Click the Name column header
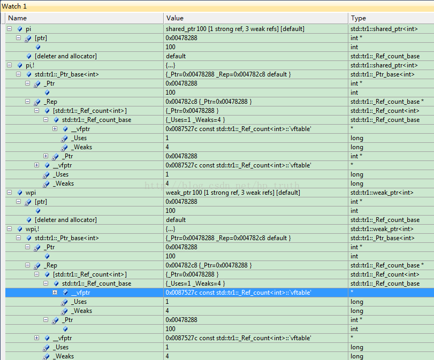The image size is (434, 360). [x=84, y=18]
